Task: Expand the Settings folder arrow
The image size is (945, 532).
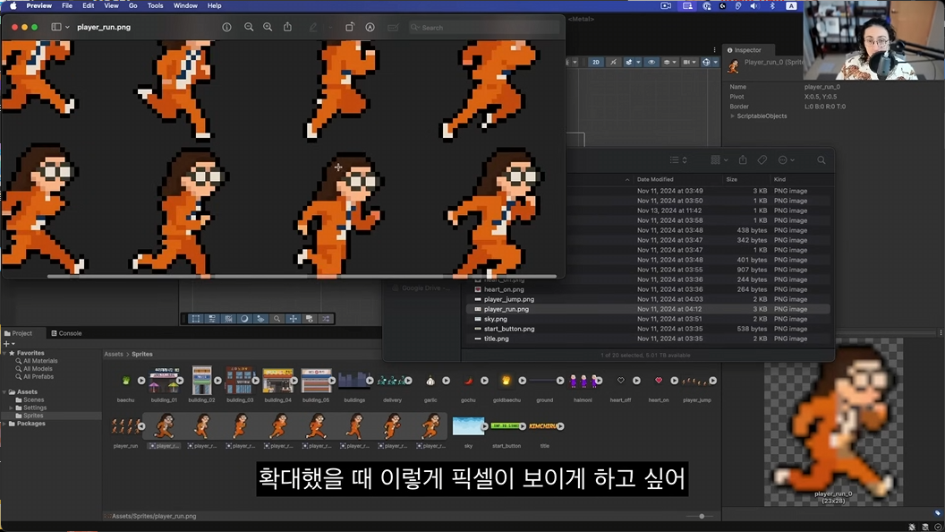Action: pyautogui.click(x=12, y=408)
